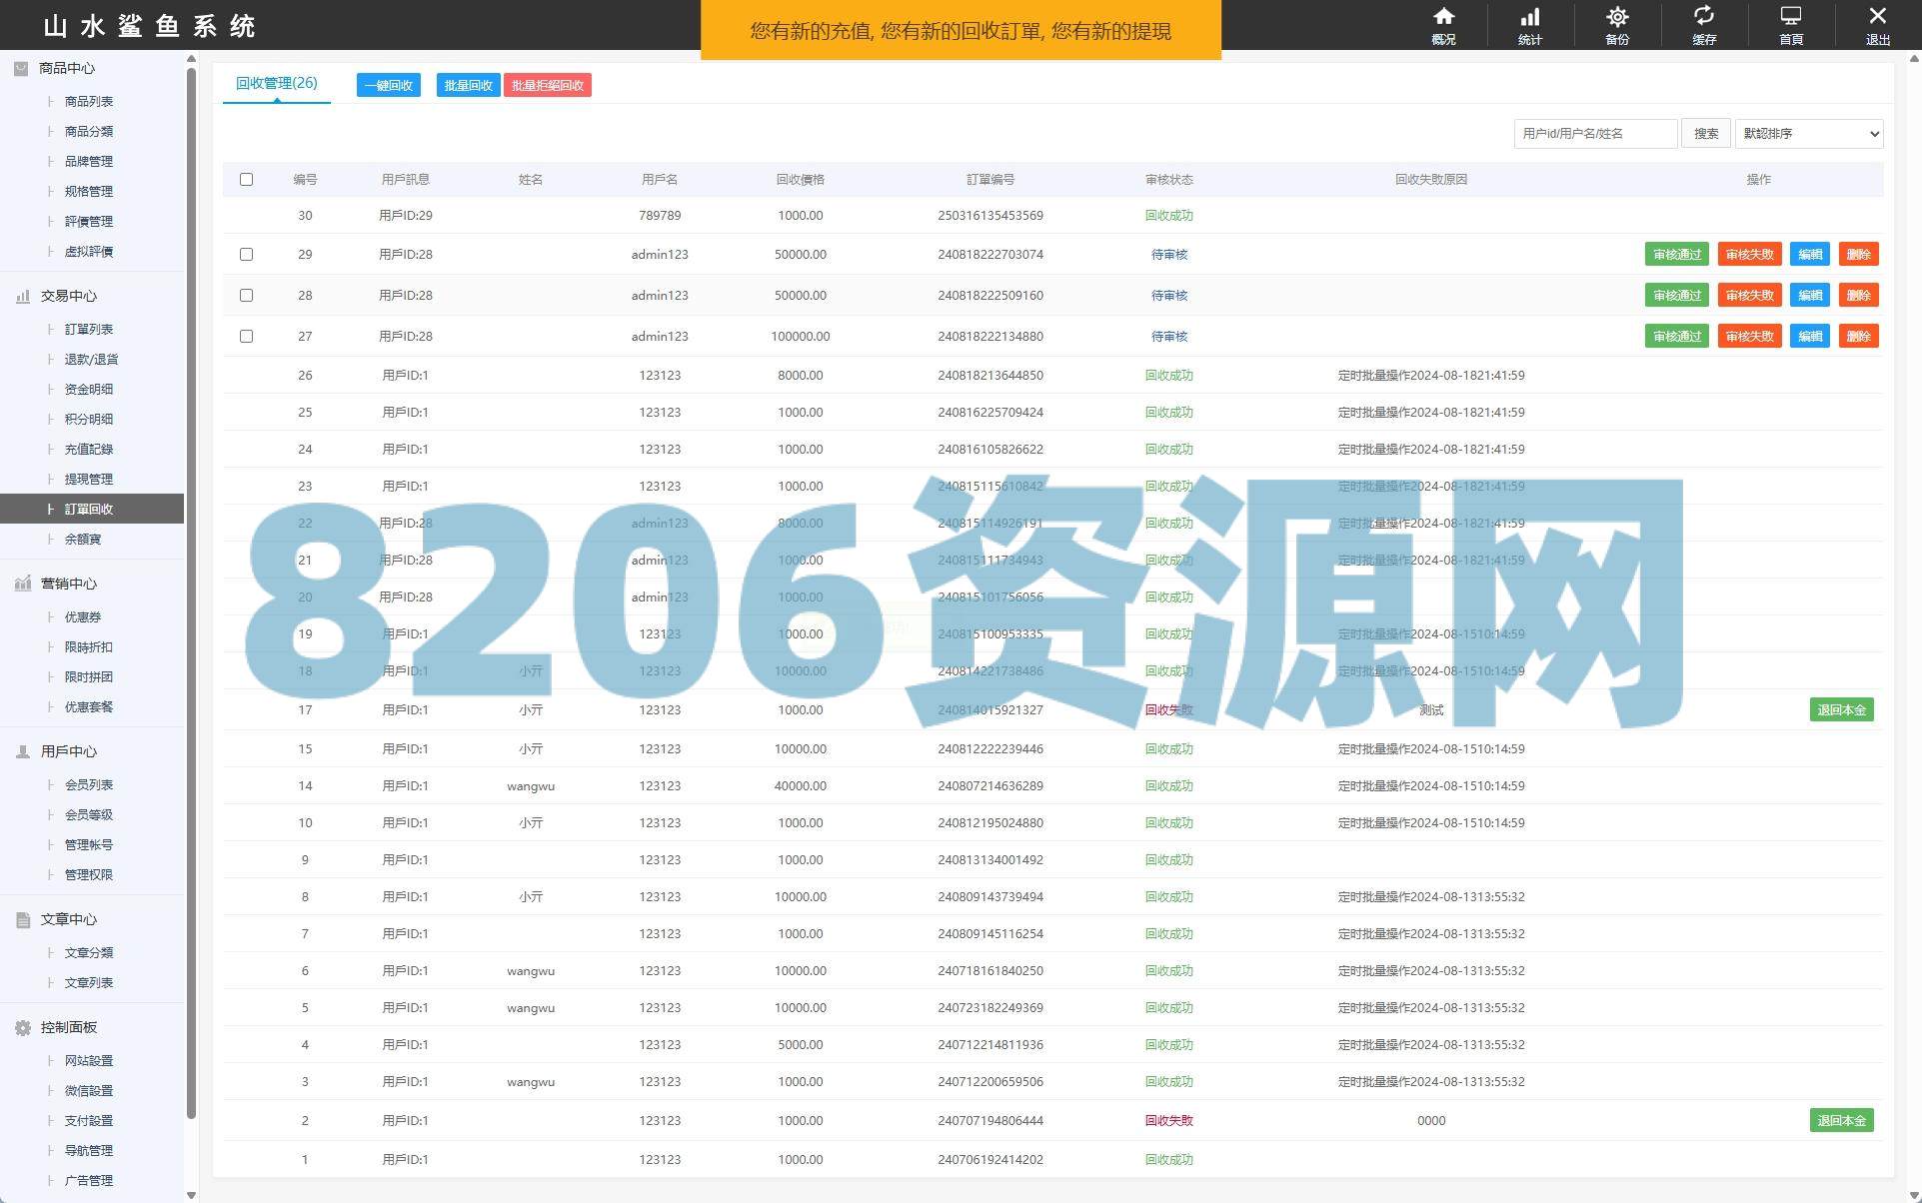Click the sidebar vertical scrollbar
1922x1203 pixels.
click(191, 600)
